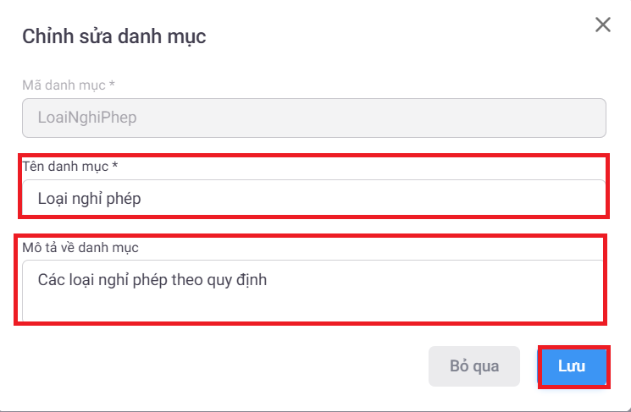Click the dialog title 'Chỉnh sửa danh mục'

point(113,36)
